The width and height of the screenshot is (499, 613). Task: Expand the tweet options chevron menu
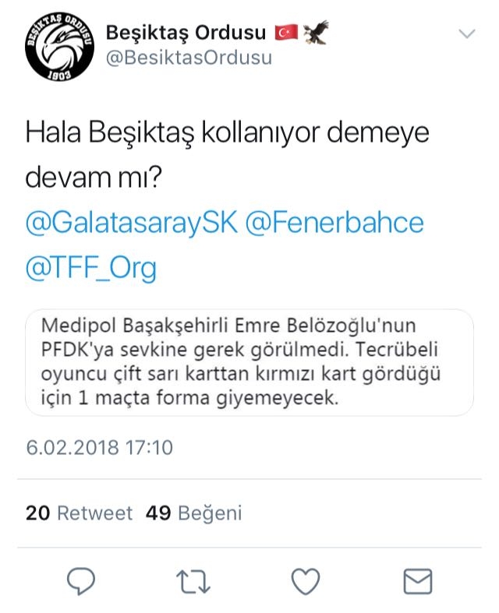point(467,33)
